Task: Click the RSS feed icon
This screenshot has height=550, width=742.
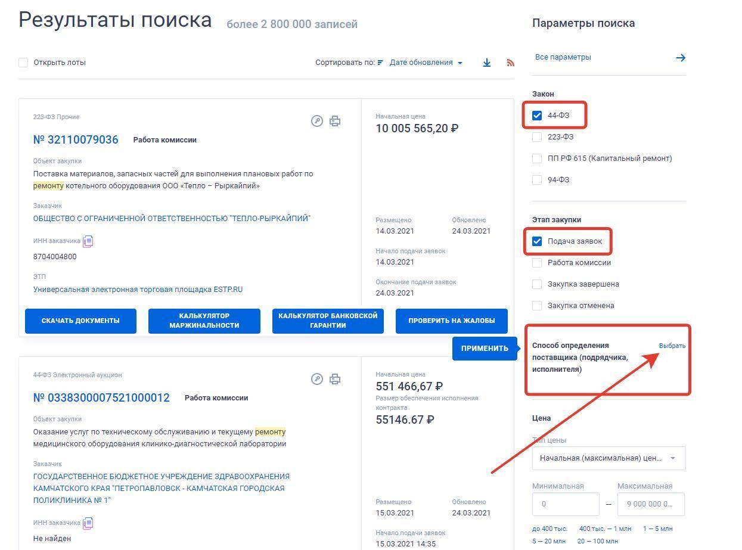Action: [510, 63]
